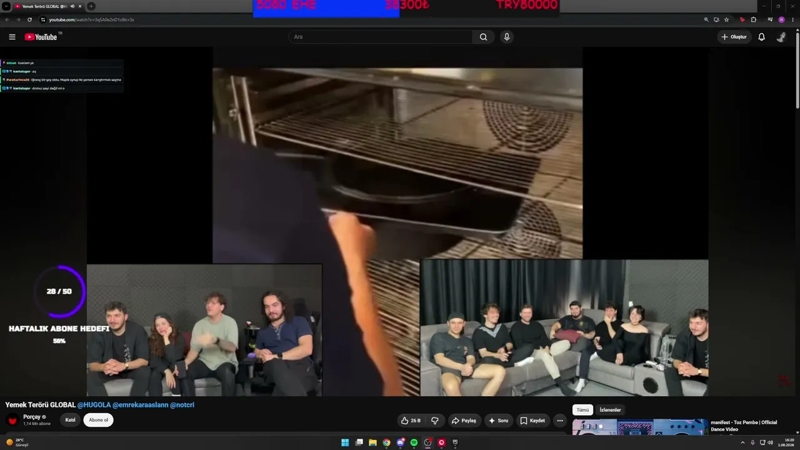800x450 pixels.
Task: Focus the Ara search field
Action: (381, 37)
